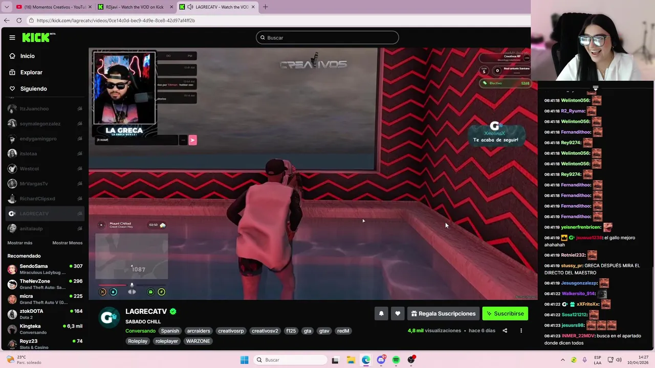Select the creativosv2 tag
The image size is (655, 368).
(x=265, y=331)
